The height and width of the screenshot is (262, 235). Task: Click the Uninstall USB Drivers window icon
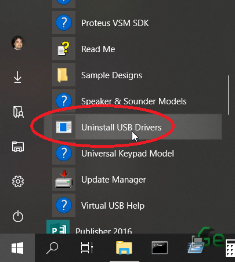click(x=64, y=127)
